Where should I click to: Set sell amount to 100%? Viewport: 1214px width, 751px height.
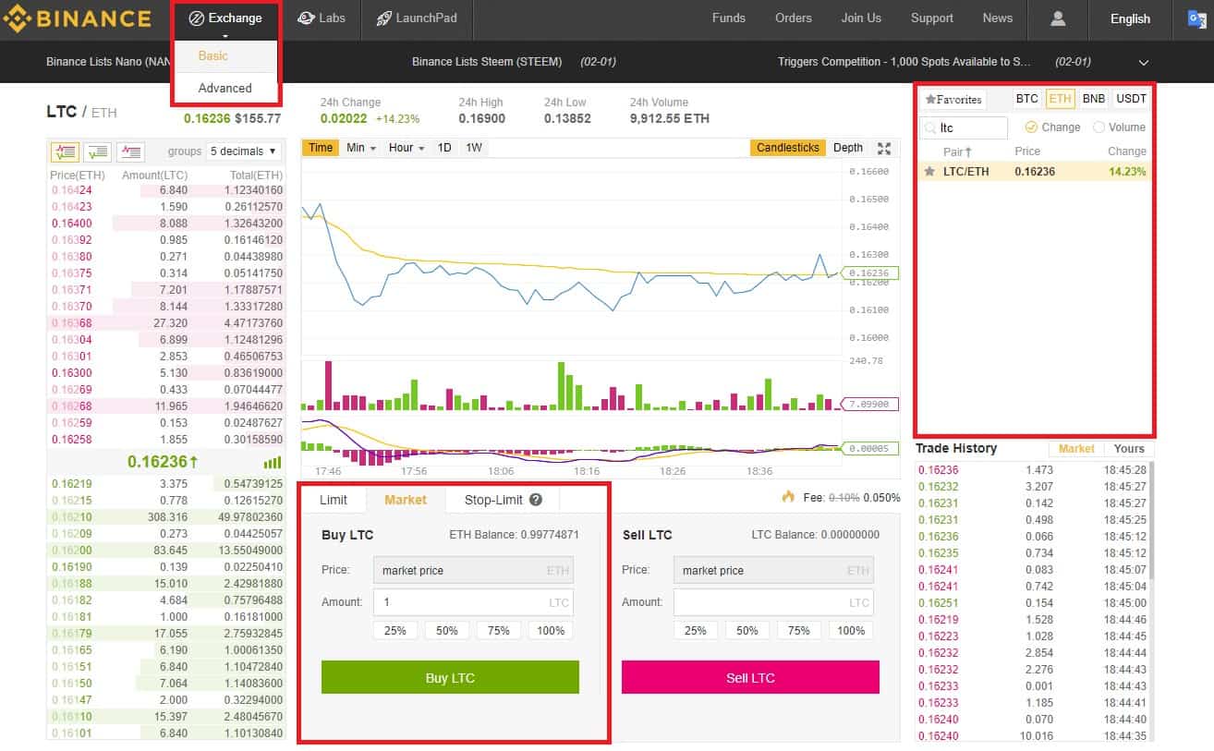pyautogui.click(x=851, y=630)
